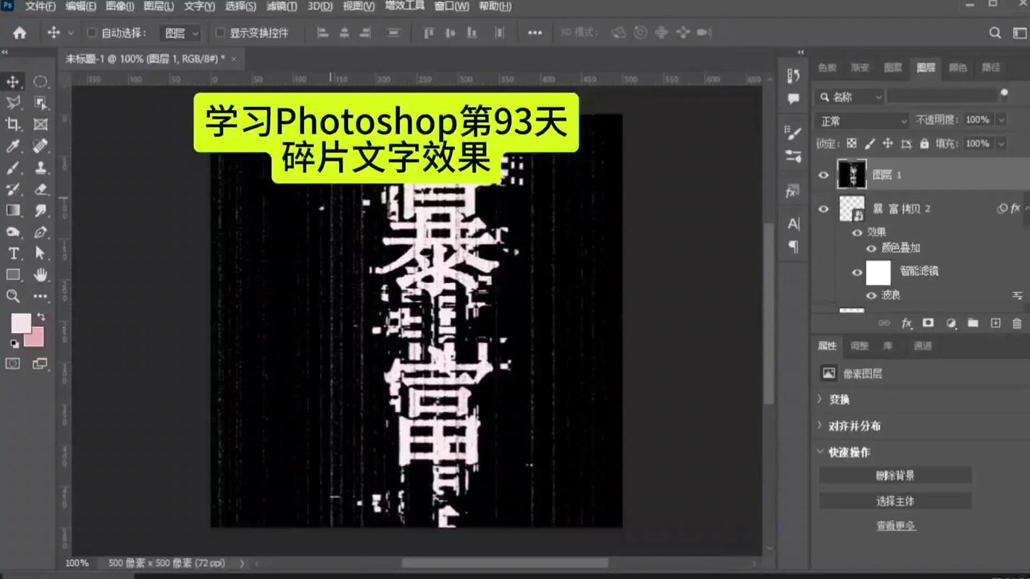Expand the 变换 section in Properties
This screenshot has height=579, width=1030.
pos(840,399)
